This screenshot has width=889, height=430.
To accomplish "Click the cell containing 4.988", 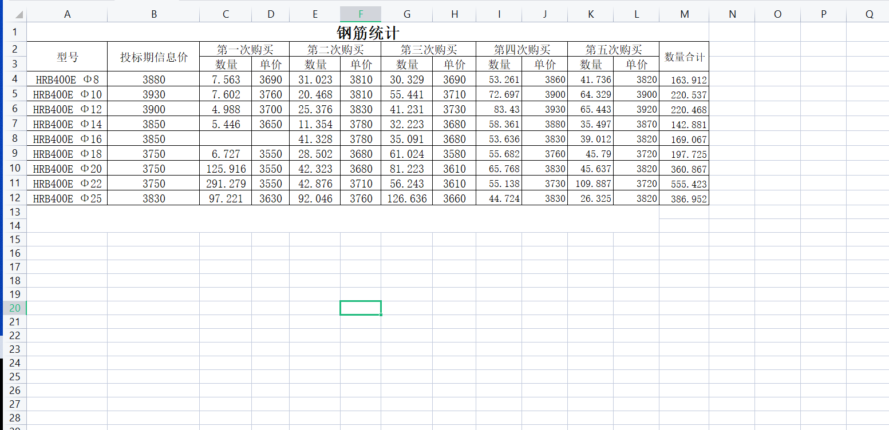I will 226,109.
